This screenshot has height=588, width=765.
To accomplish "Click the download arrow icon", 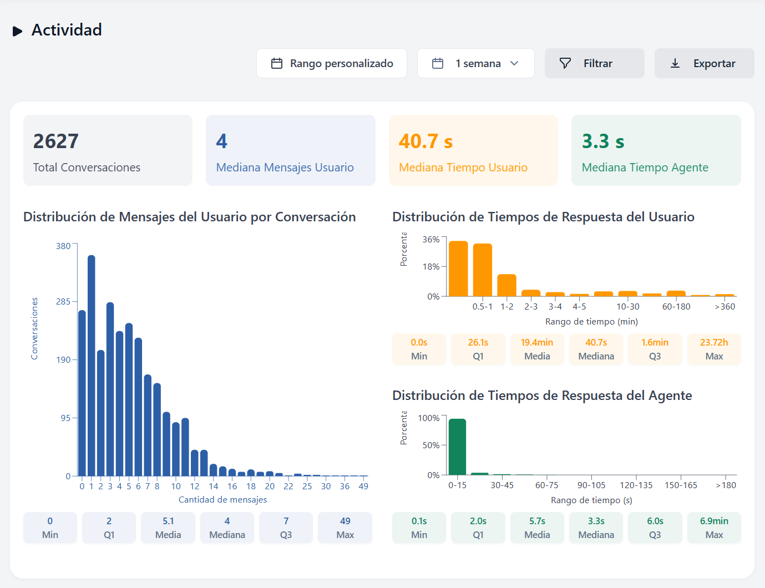I will (x=675, y=63).
